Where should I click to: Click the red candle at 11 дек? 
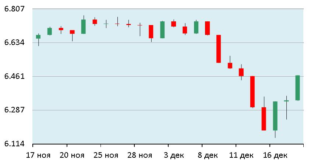[241, 72]
